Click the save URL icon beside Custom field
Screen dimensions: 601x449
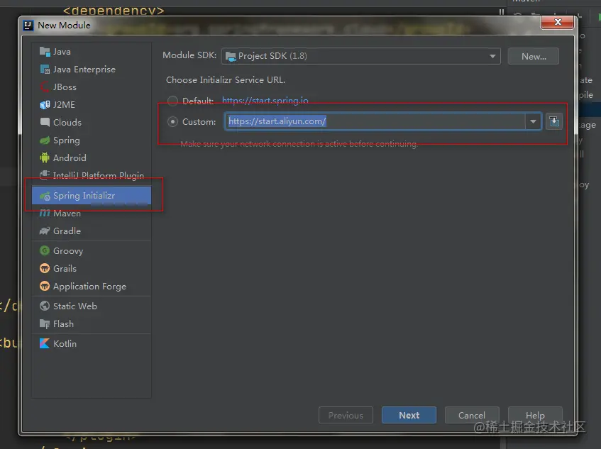554,122
